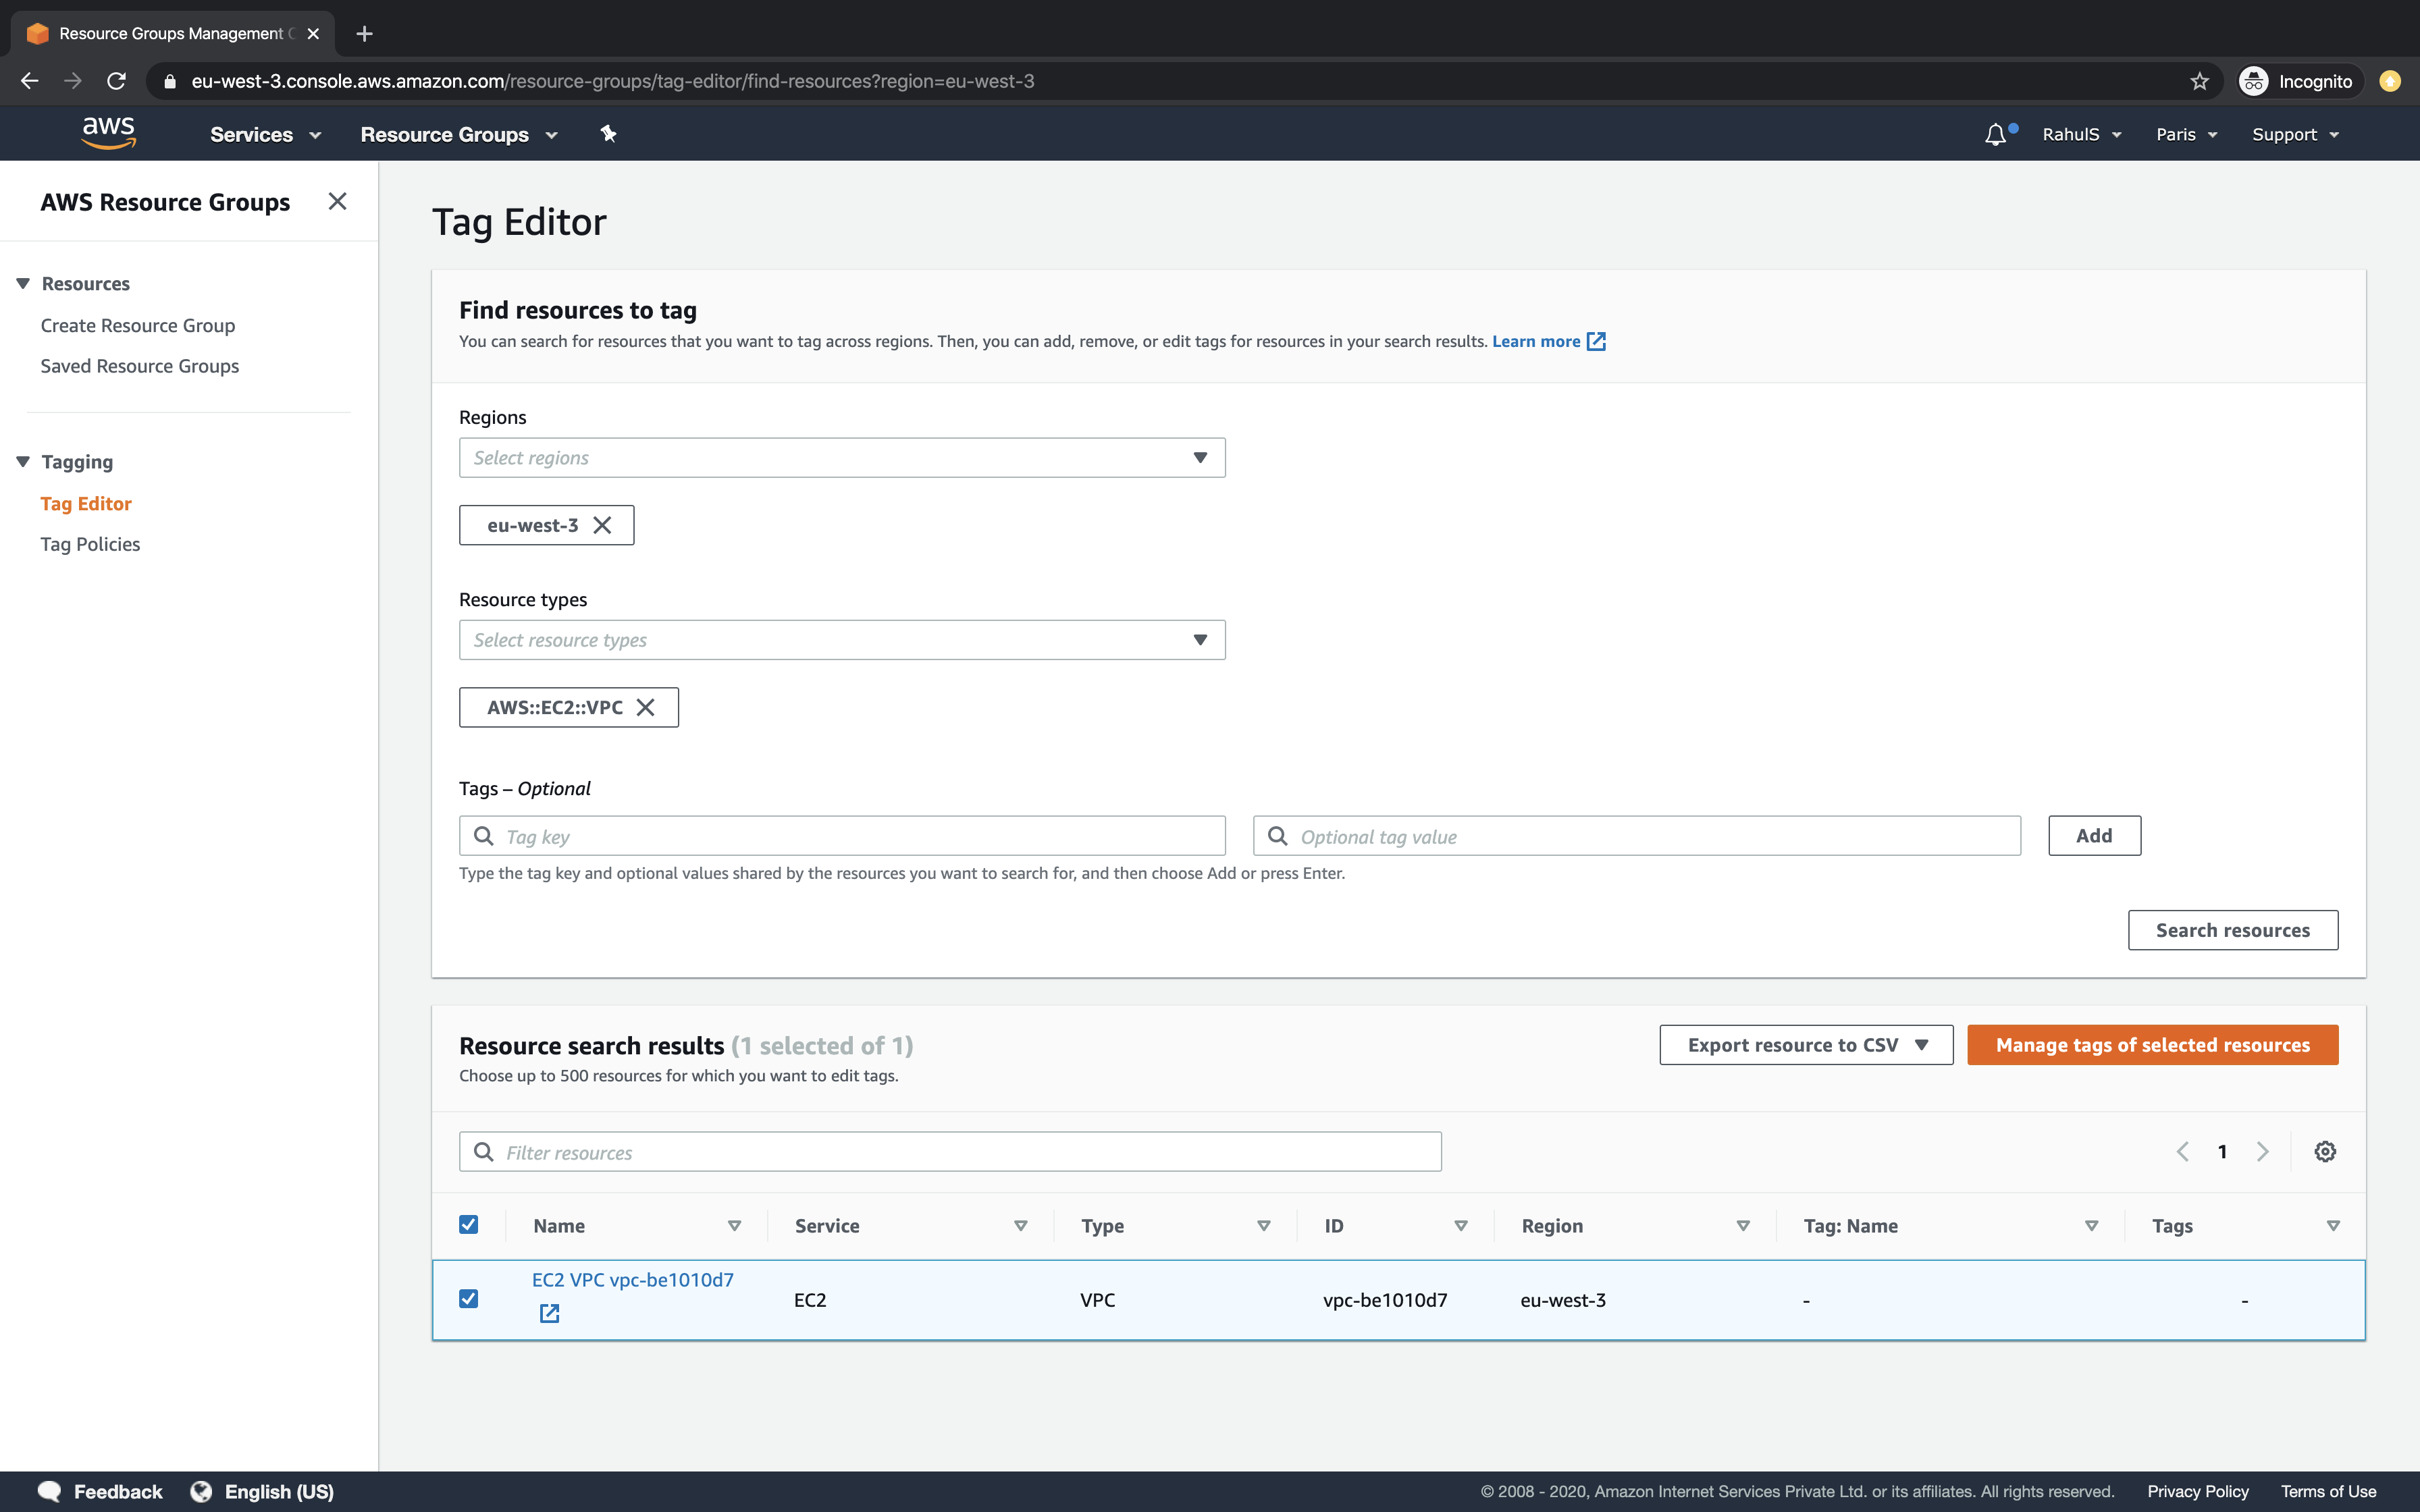Open VPC via external link icon
2420x1512 pixels.
pyautogui.click(x=549, y=1313)
